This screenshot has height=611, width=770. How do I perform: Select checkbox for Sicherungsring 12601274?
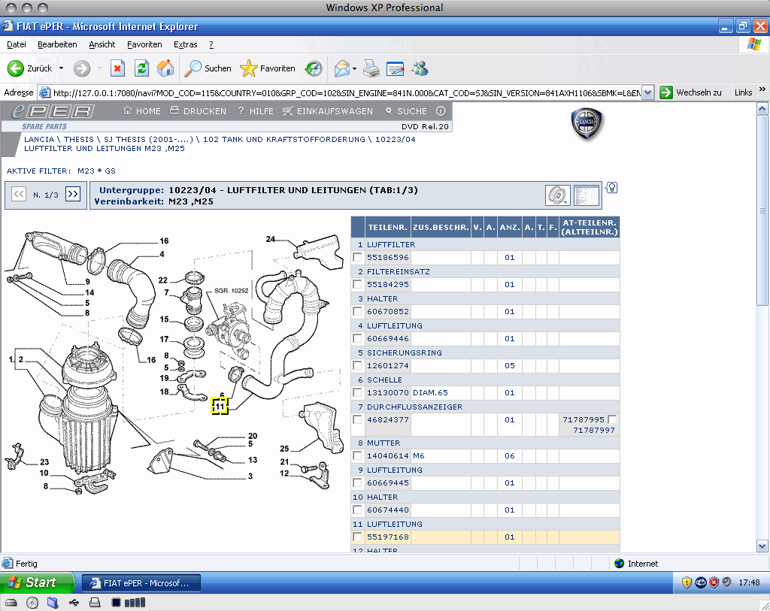point(357,365)
